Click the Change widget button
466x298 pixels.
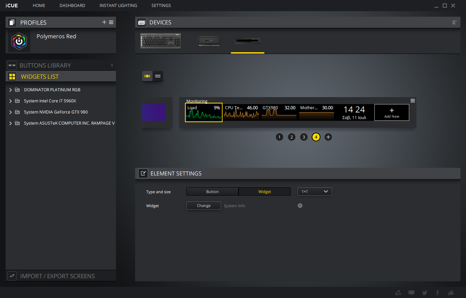[203, 206]
